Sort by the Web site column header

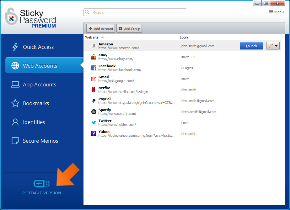pyautogui.click(x=131, y=37)
